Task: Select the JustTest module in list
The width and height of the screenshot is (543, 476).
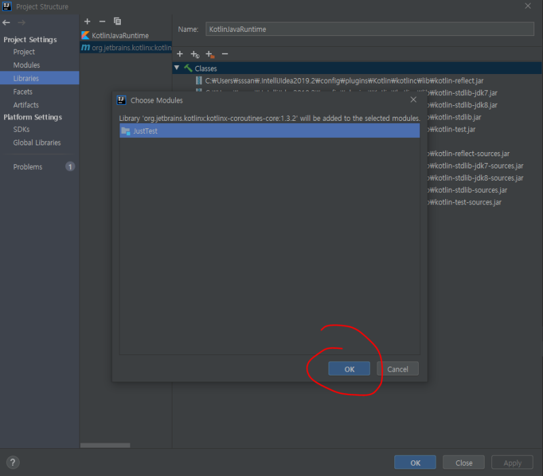Action: tap(145, 131)
